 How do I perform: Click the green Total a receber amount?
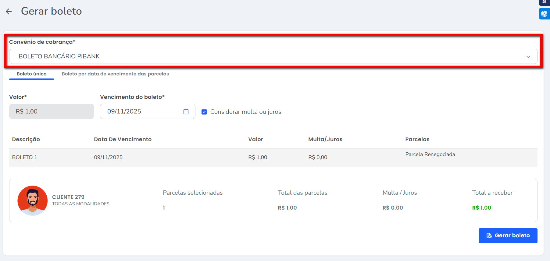tap(481, 208)
